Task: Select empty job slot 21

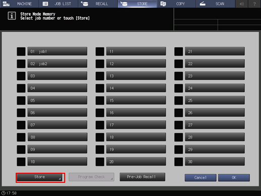Action: 215,52
